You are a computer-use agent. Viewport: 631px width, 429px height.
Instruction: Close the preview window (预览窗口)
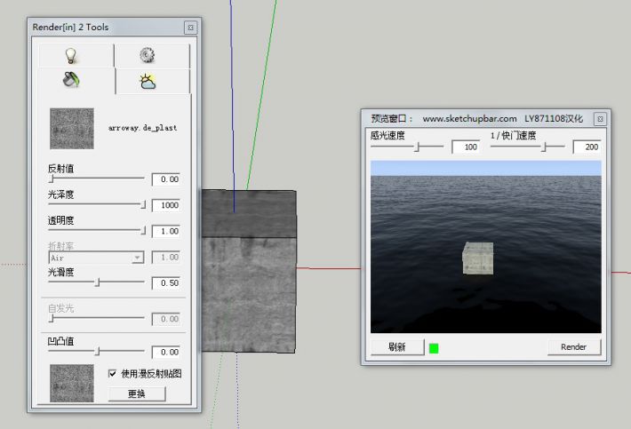click(x=601, y=118)
